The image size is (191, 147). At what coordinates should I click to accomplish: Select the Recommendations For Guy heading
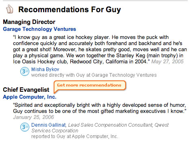point(69,10)
